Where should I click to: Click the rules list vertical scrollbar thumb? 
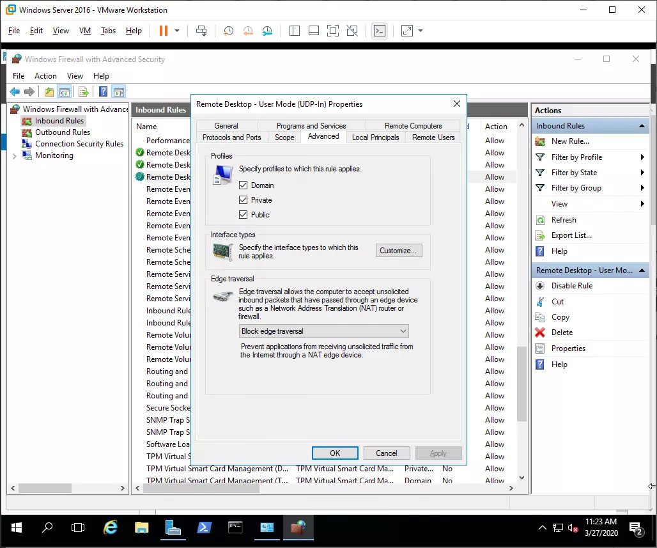(x=522, y=383)
